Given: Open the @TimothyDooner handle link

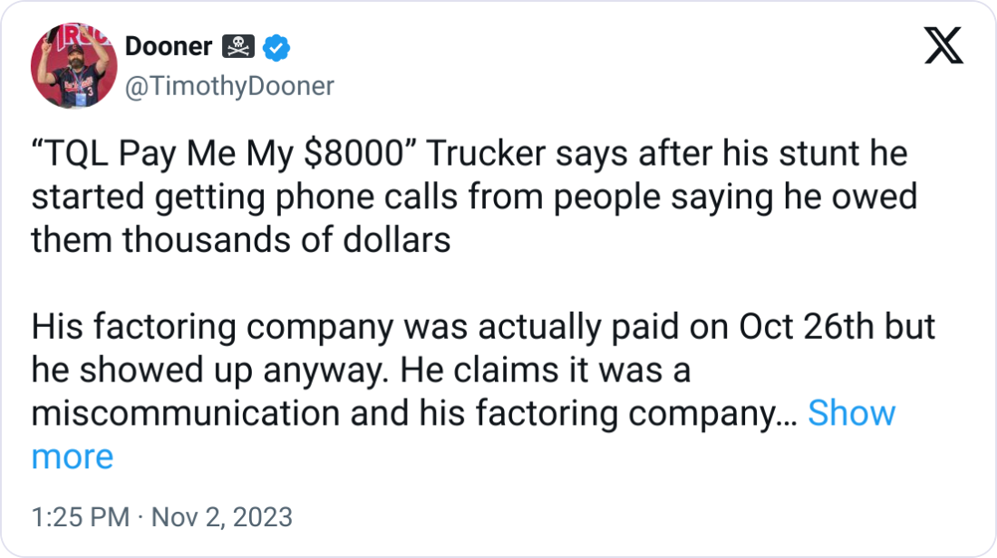Looking at the screenshot, I should [x=228, y=86].
